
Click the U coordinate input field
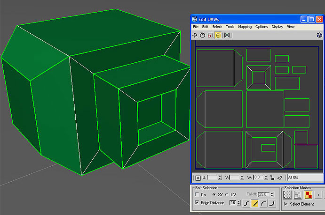pyautogui.click(x=213, y=178)
